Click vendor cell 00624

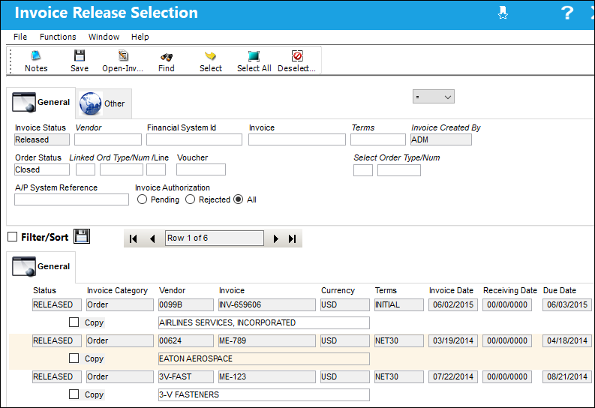pyautogui.click(x=186, y=341)
